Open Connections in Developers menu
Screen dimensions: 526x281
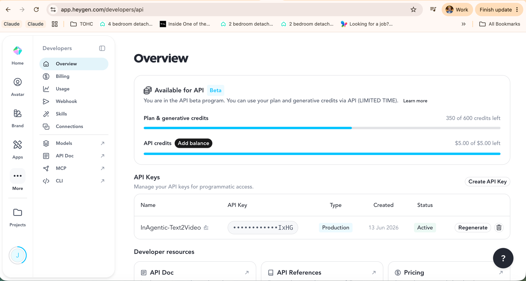pyautogui.click(x=74, y=126)
